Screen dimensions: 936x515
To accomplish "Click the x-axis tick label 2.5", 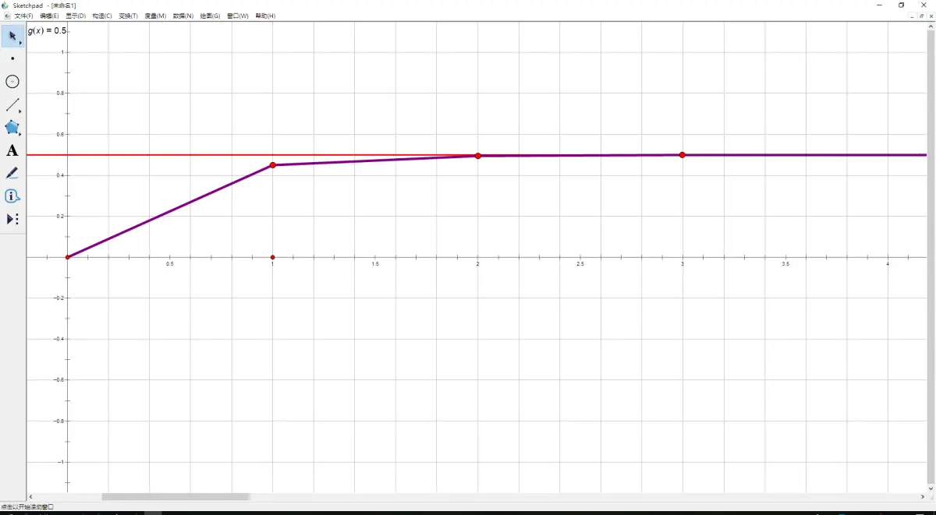I will click(580, 265).
